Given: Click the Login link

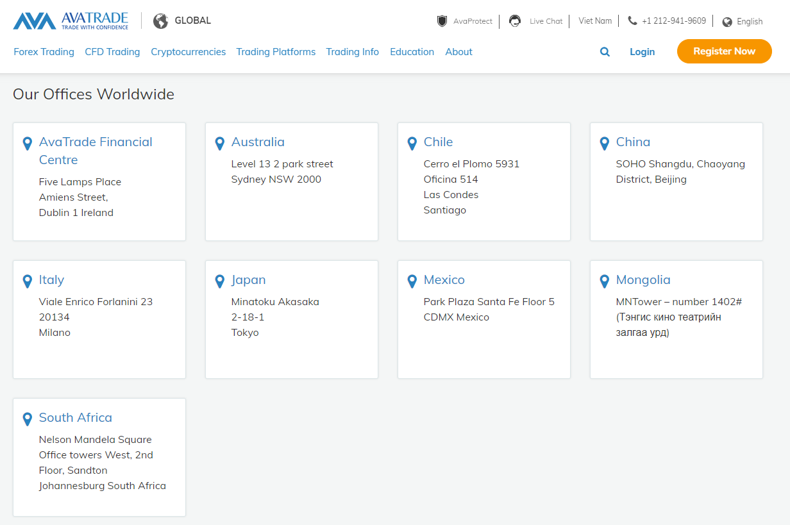Looking at the screenshot, I should 642,52.
